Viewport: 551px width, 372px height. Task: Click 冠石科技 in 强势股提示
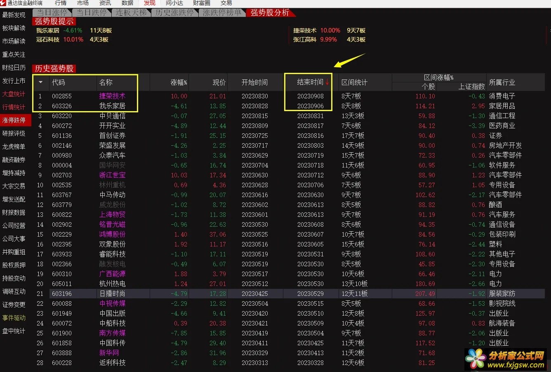pyautogui.click(x=47, y=40)
